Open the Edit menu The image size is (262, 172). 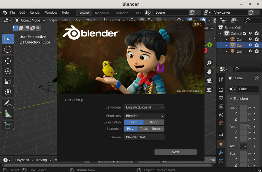click(x=22, y=12)
